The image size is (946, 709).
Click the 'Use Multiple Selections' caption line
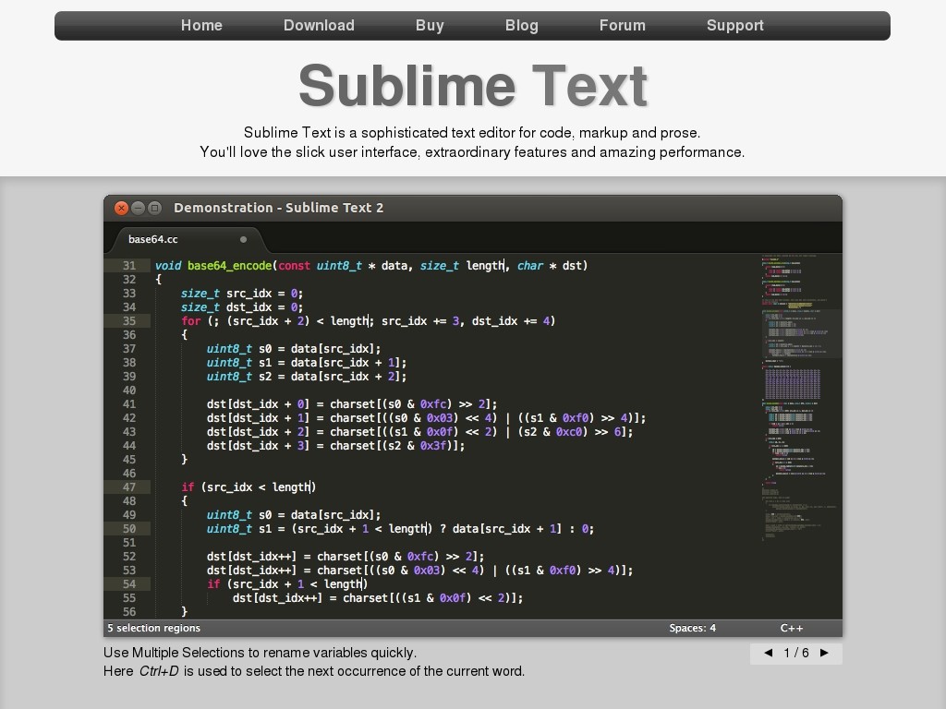pos(260,653)
